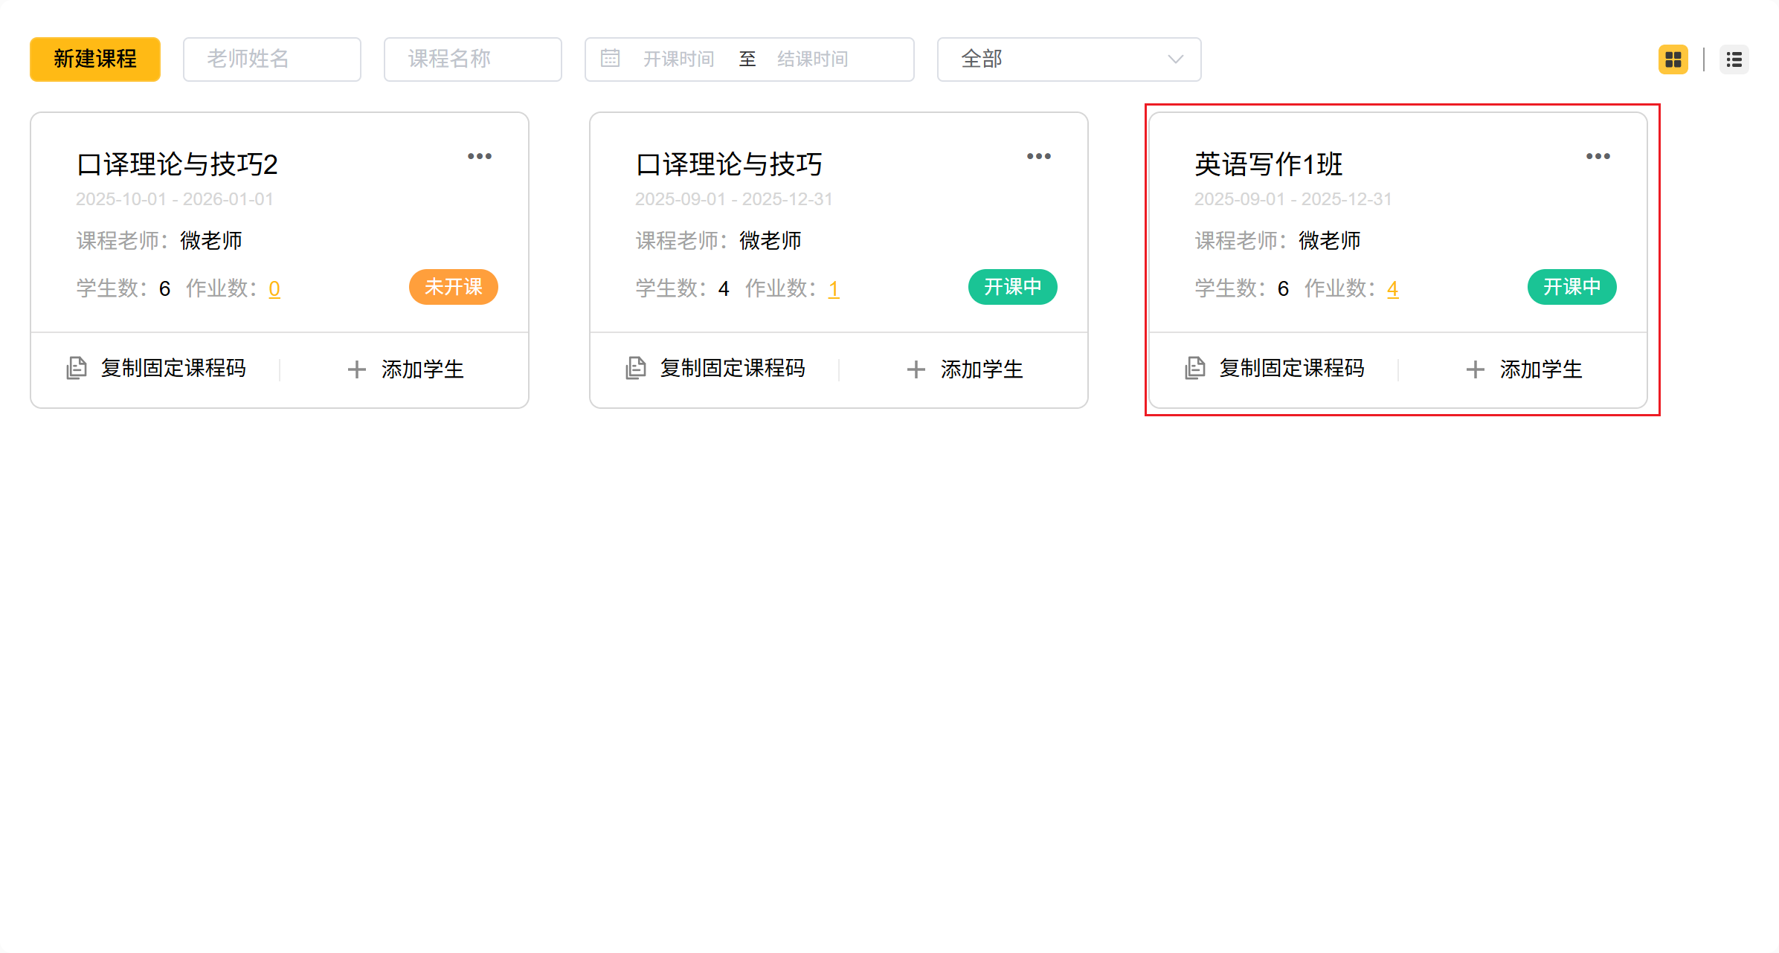The width and height of the screenshot is (1779, 953).
Task: Click plus icon on 口译理论与技巧2 card
Action: (357, 369)
